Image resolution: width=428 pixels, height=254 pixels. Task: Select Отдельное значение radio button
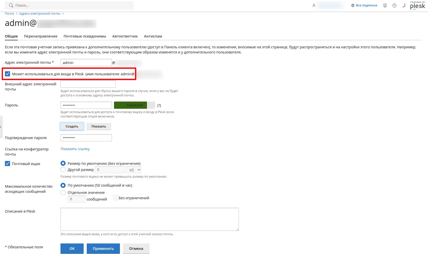pos(63,192)
